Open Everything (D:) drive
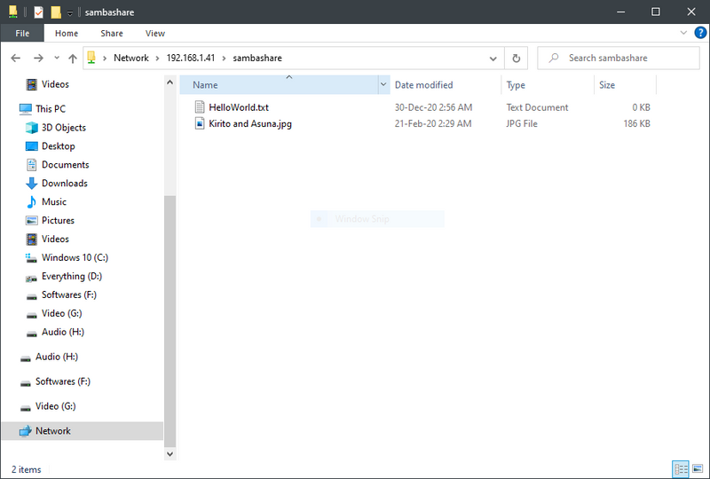 tap(72, 276)
